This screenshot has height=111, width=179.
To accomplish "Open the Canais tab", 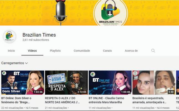I will [x=107, y=51].
